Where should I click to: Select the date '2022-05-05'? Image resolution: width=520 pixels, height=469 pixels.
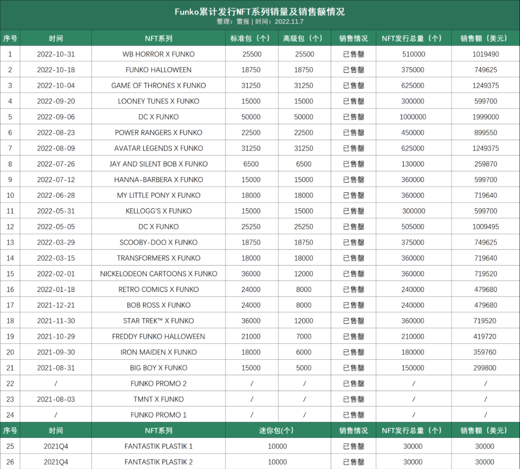[x=56, y=227]
